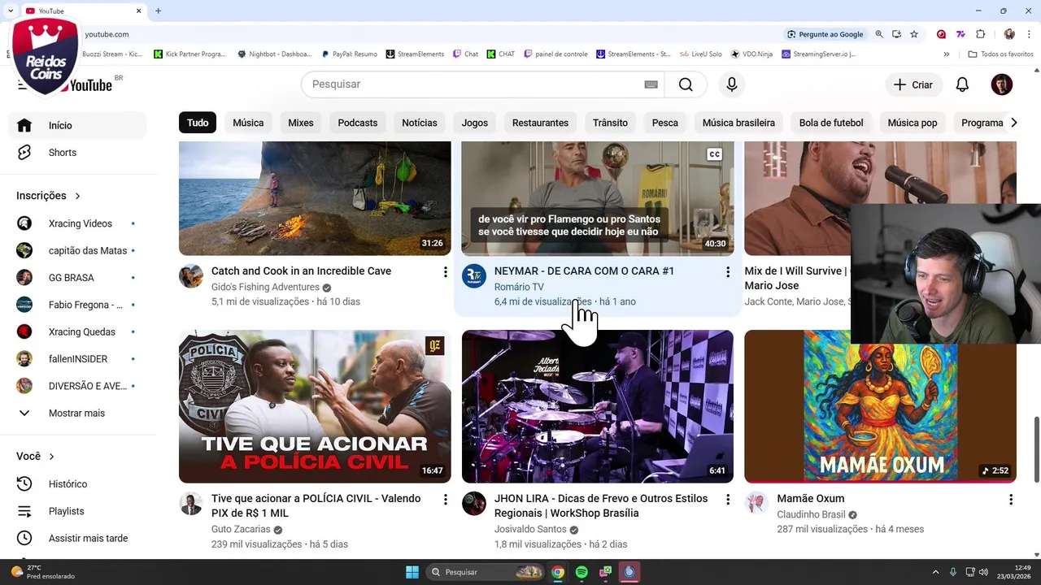Image resolution: width=1041 pixels, height=585 pixels.
Task: Select the Podcasts filter chip
Action: coord(358,123)
